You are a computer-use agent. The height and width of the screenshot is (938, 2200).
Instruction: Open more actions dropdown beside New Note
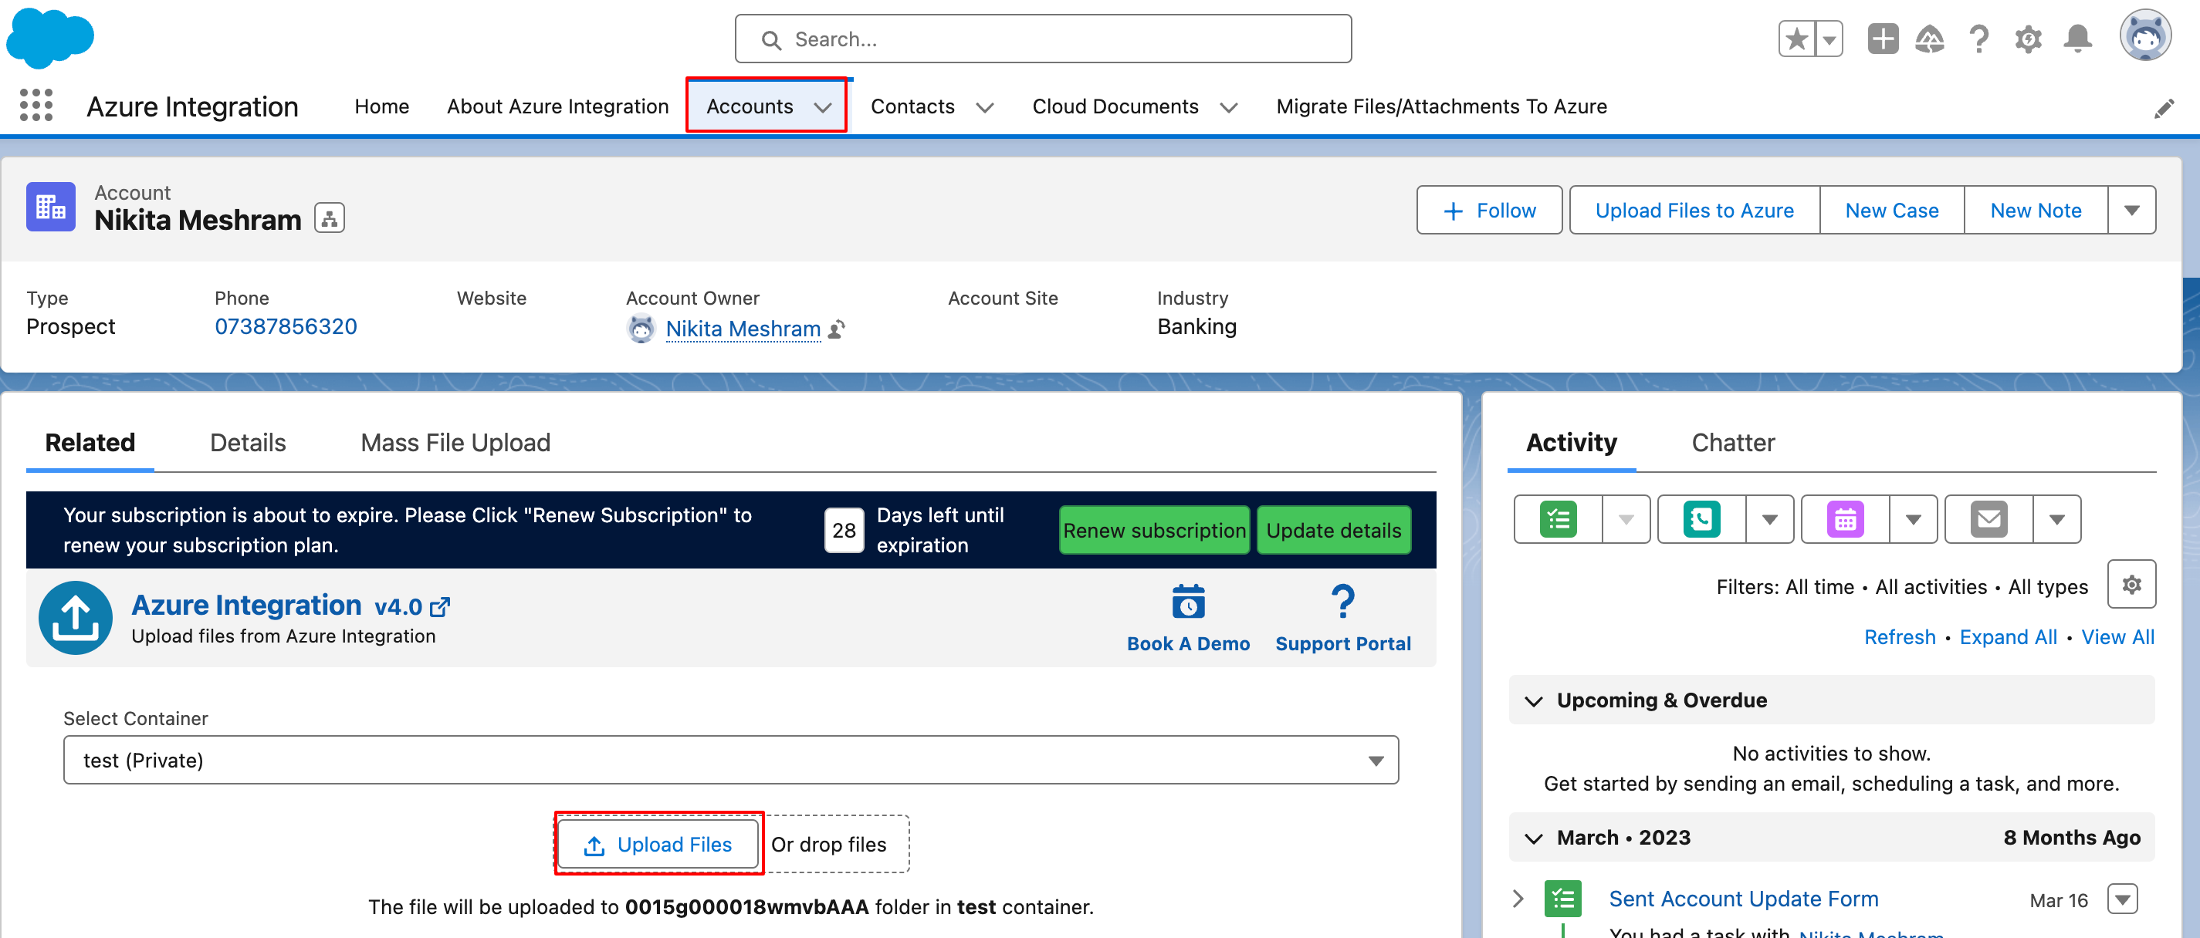pos(2131,210)
